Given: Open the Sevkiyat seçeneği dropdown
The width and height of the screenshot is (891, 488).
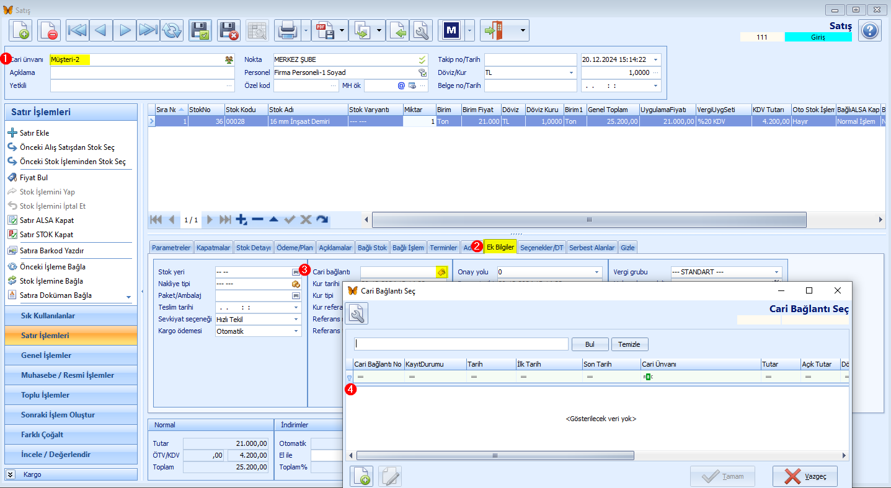Looking at the screenshot, I should [x=296, y=319].
